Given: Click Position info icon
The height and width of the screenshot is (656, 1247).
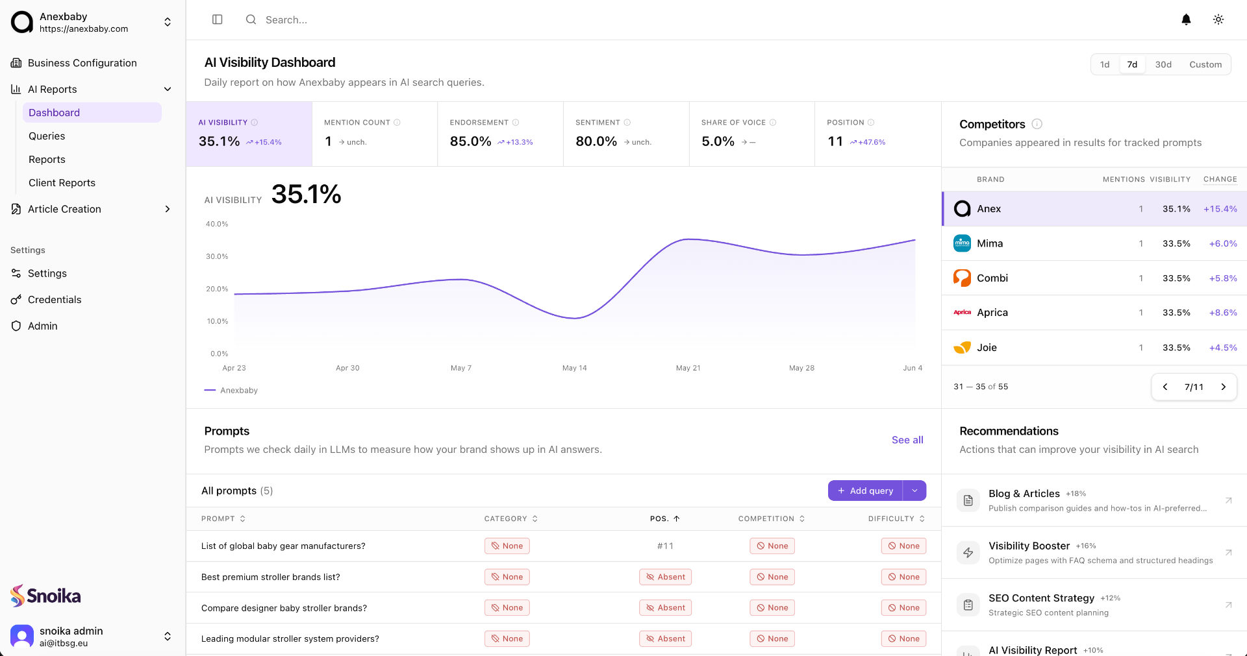Looking at the screenshot, I should point(871,122).
